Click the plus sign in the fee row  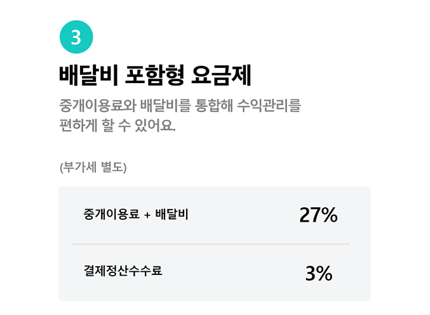147,215
